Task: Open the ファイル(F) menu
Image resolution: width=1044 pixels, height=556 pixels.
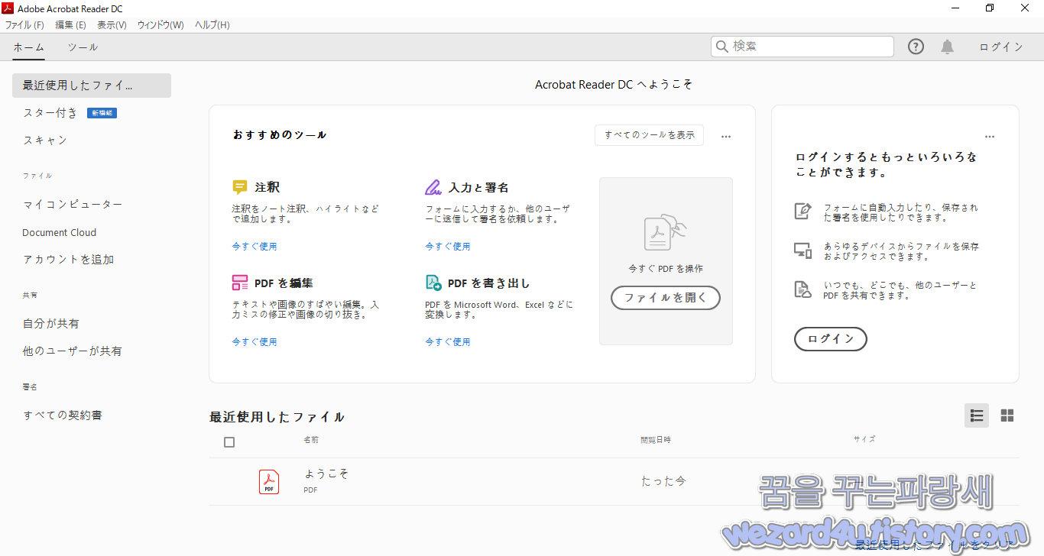Action: click(x=24, y=25)
